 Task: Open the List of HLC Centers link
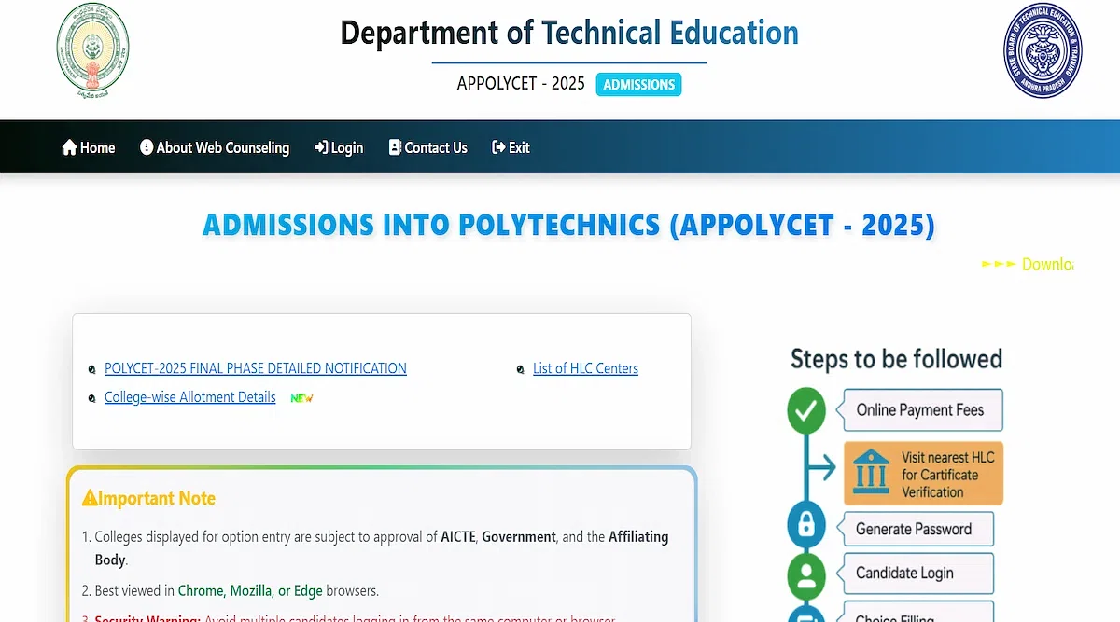tap(585, 368)
